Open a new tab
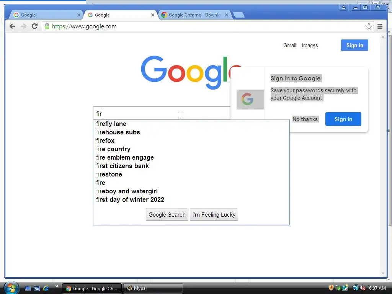The image size is (392, 294). coord(239,15)
